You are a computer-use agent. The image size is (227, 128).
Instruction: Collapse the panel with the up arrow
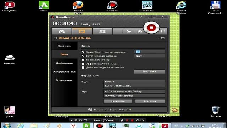(159, 38)
